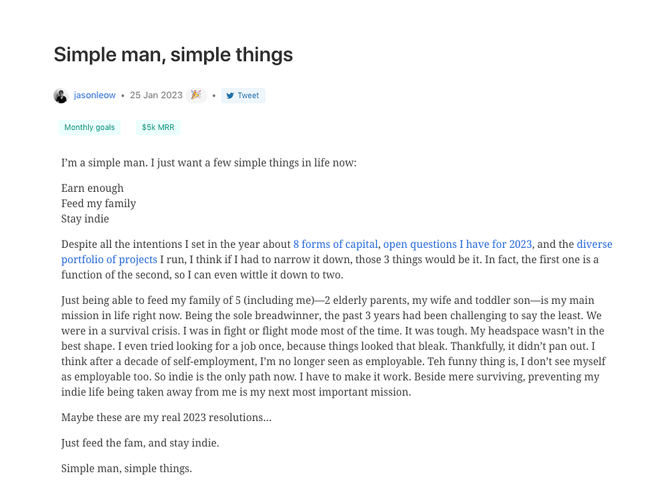Click the "Just feed the fam" line
The width and height of the screenshot is (667, 497).
coord(140,442)
